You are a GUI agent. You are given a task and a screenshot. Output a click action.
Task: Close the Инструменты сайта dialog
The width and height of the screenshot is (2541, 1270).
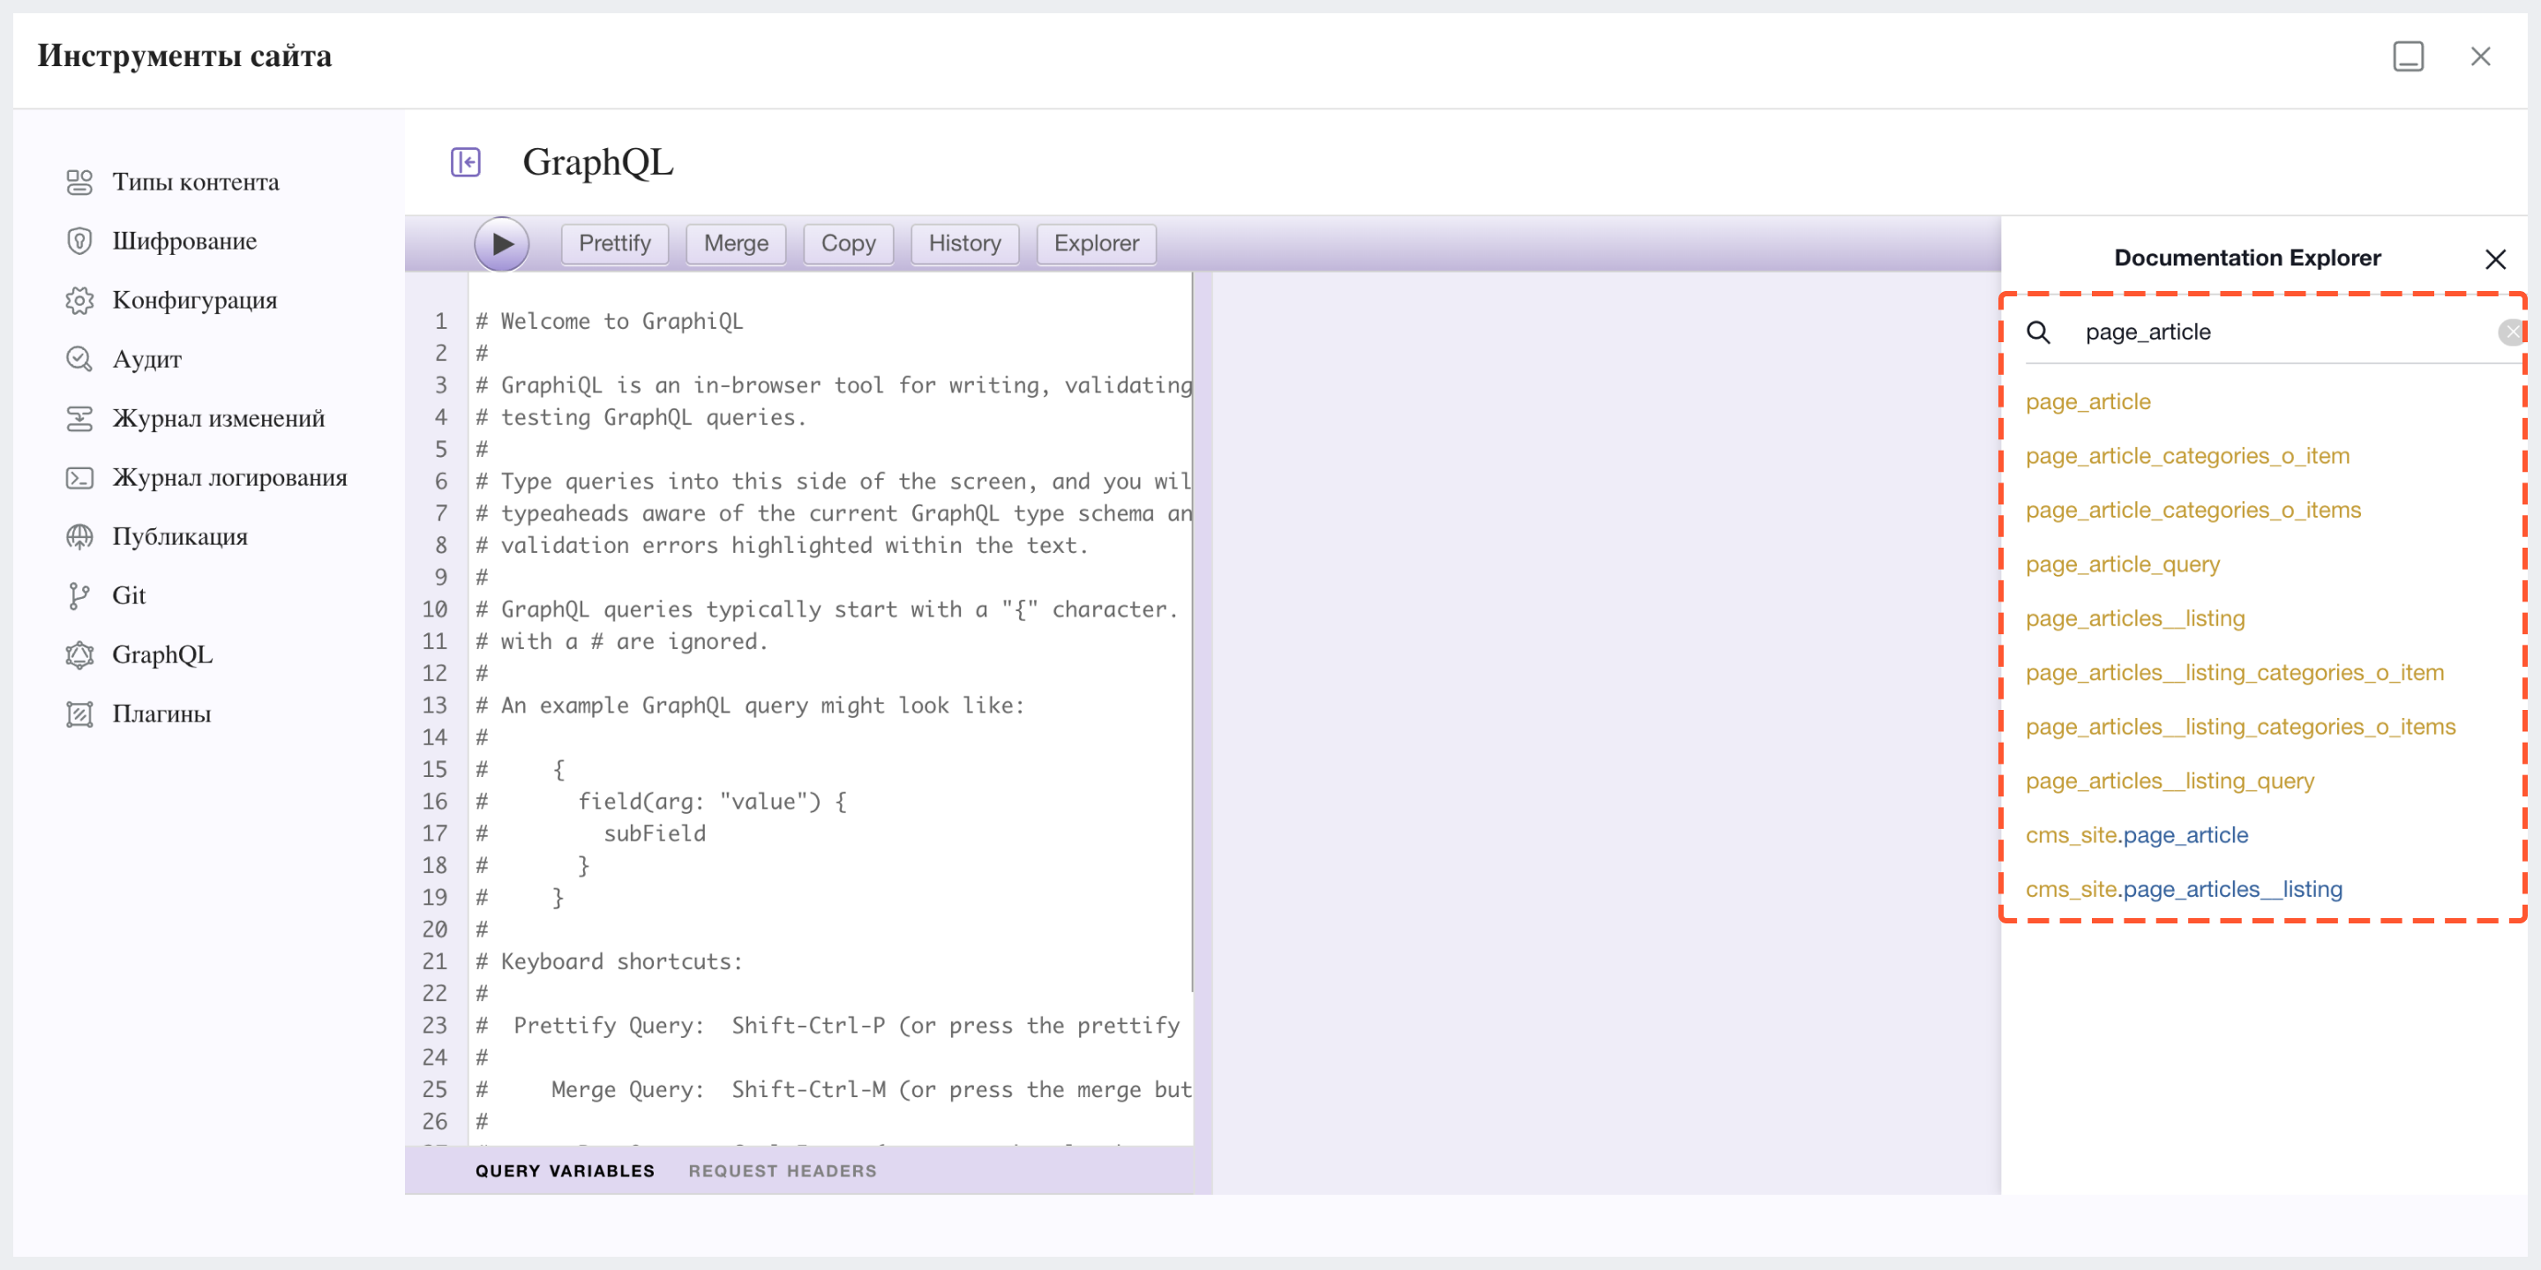click(2481, 56)
